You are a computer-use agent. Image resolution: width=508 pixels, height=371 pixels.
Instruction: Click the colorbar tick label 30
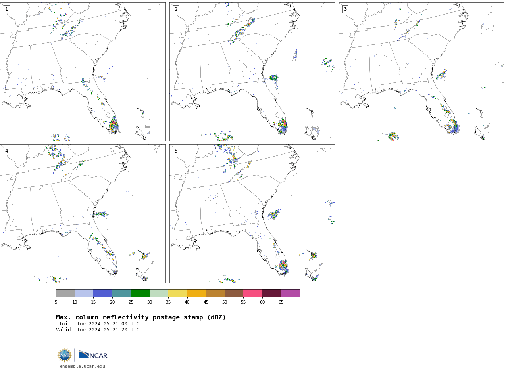[150, 302]
